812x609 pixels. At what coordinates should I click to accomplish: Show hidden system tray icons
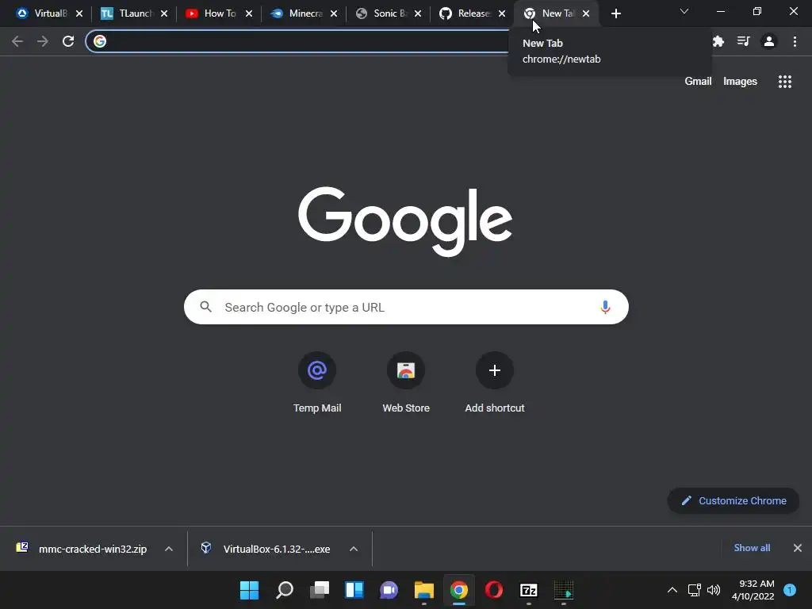[x=672, y=590]
